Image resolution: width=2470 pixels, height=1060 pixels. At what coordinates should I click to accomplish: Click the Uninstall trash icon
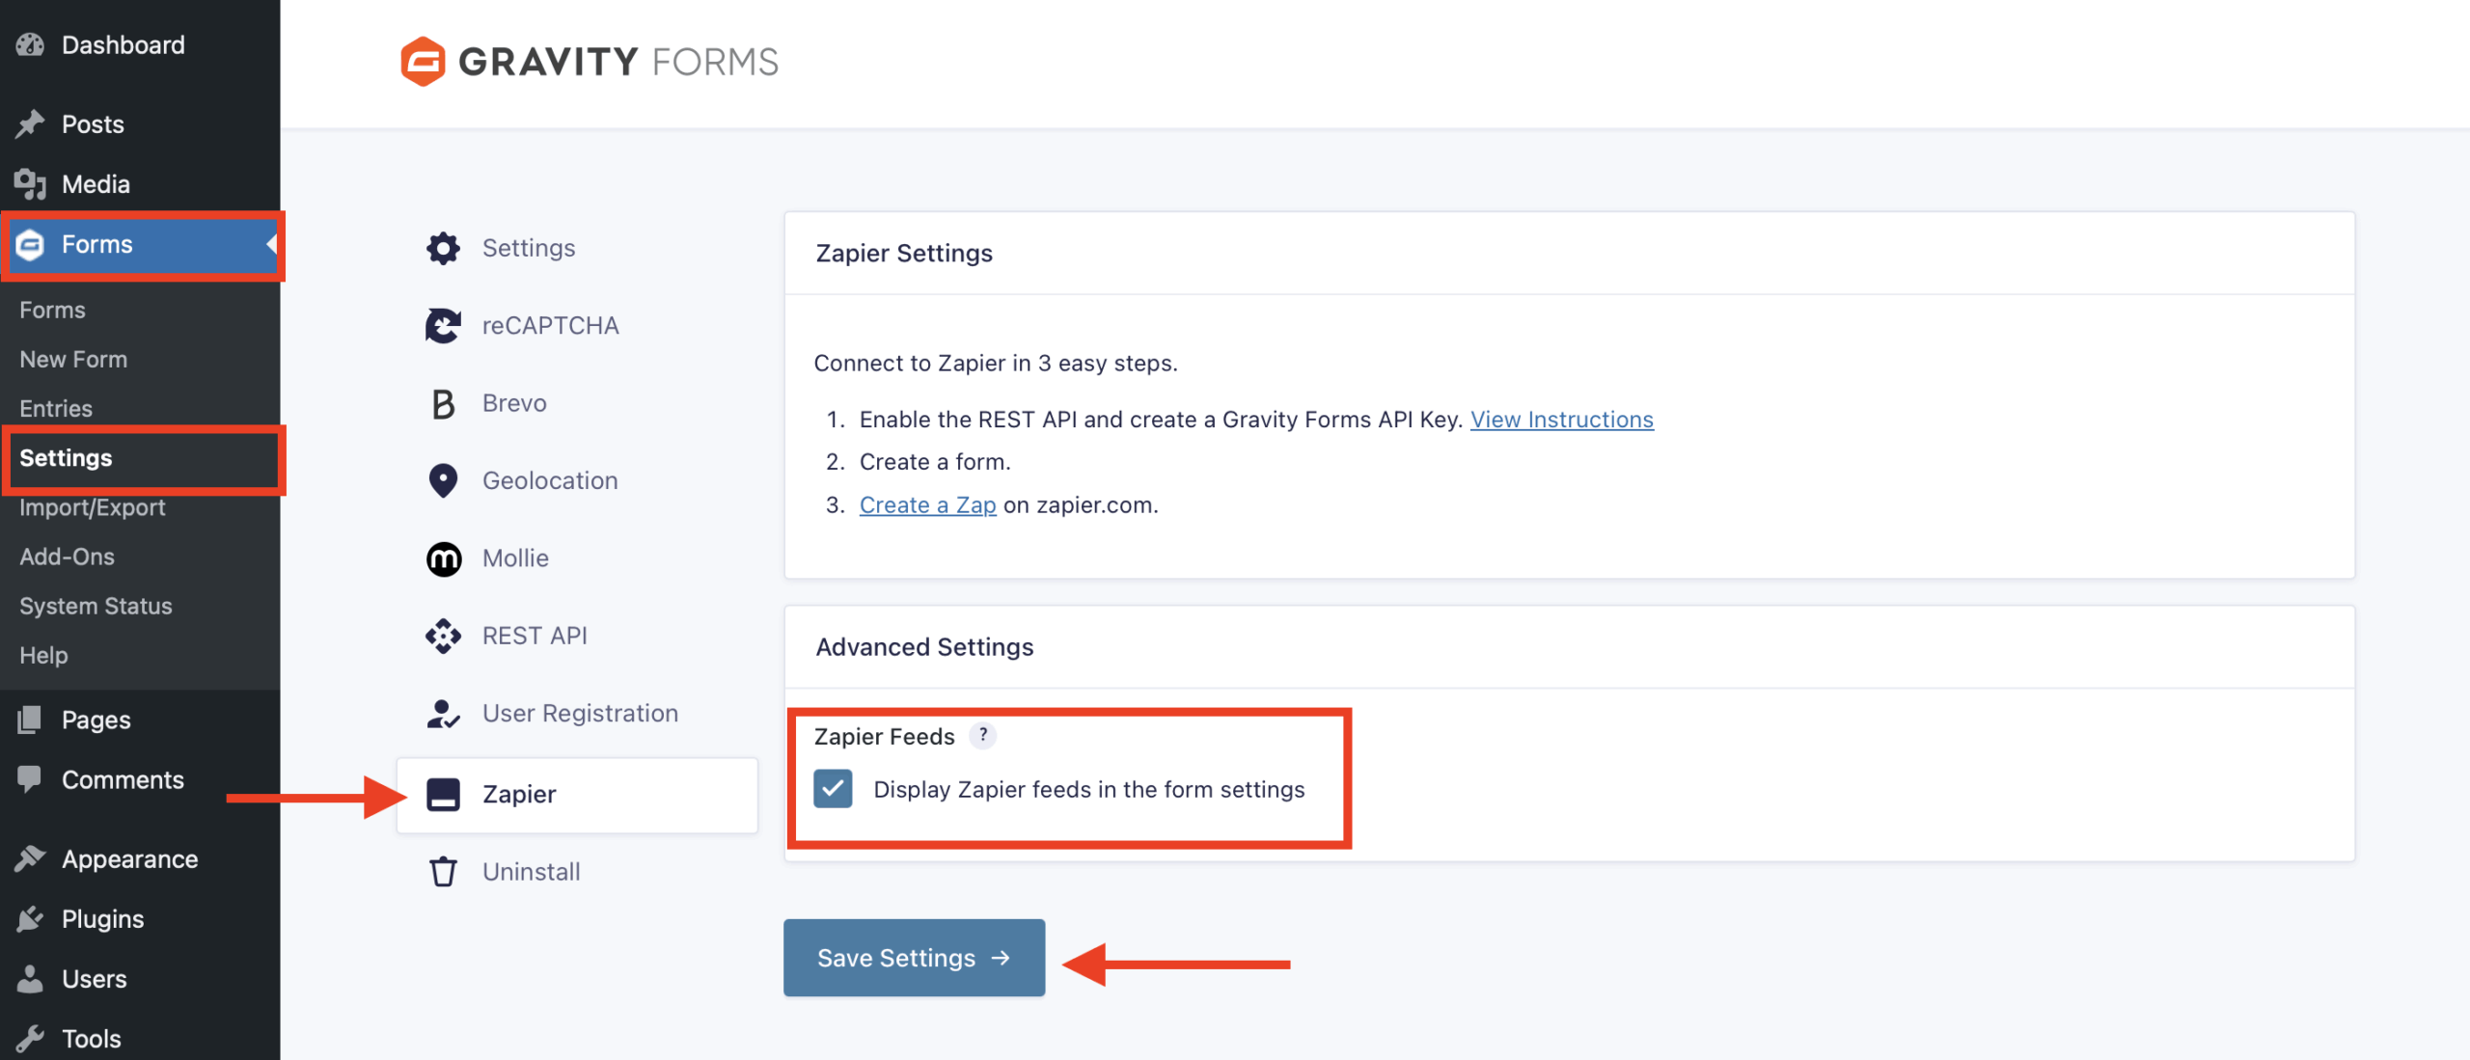[443, 872]
